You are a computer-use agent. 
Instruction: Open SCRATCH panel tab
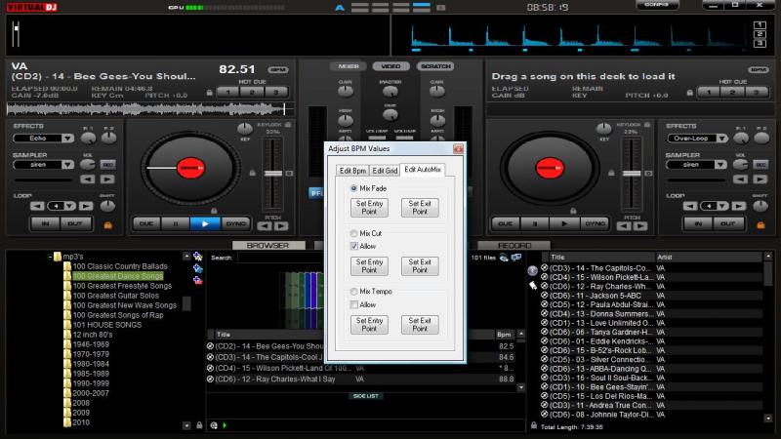click(435, 66)
